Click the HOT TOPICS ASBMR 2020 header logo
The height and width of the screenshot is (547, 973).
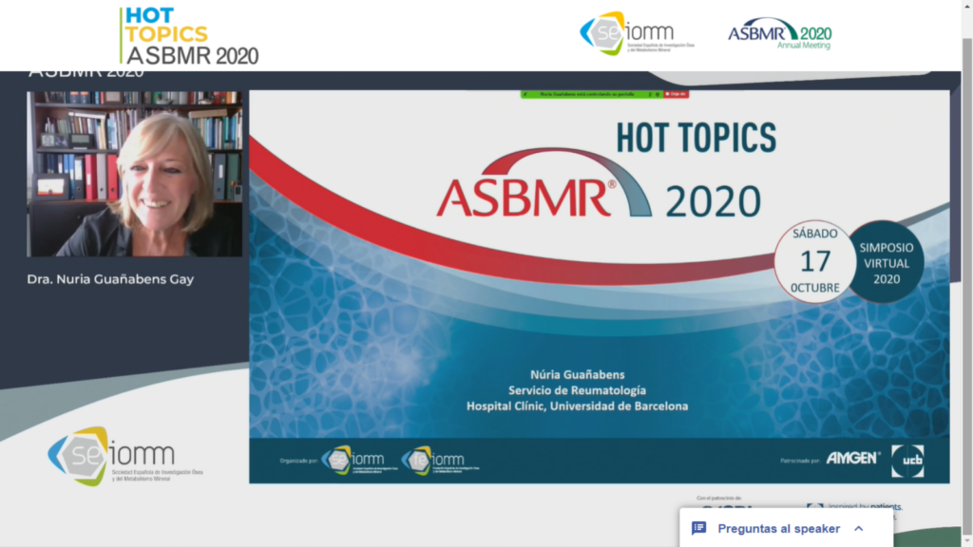click(x=190, y=36)
